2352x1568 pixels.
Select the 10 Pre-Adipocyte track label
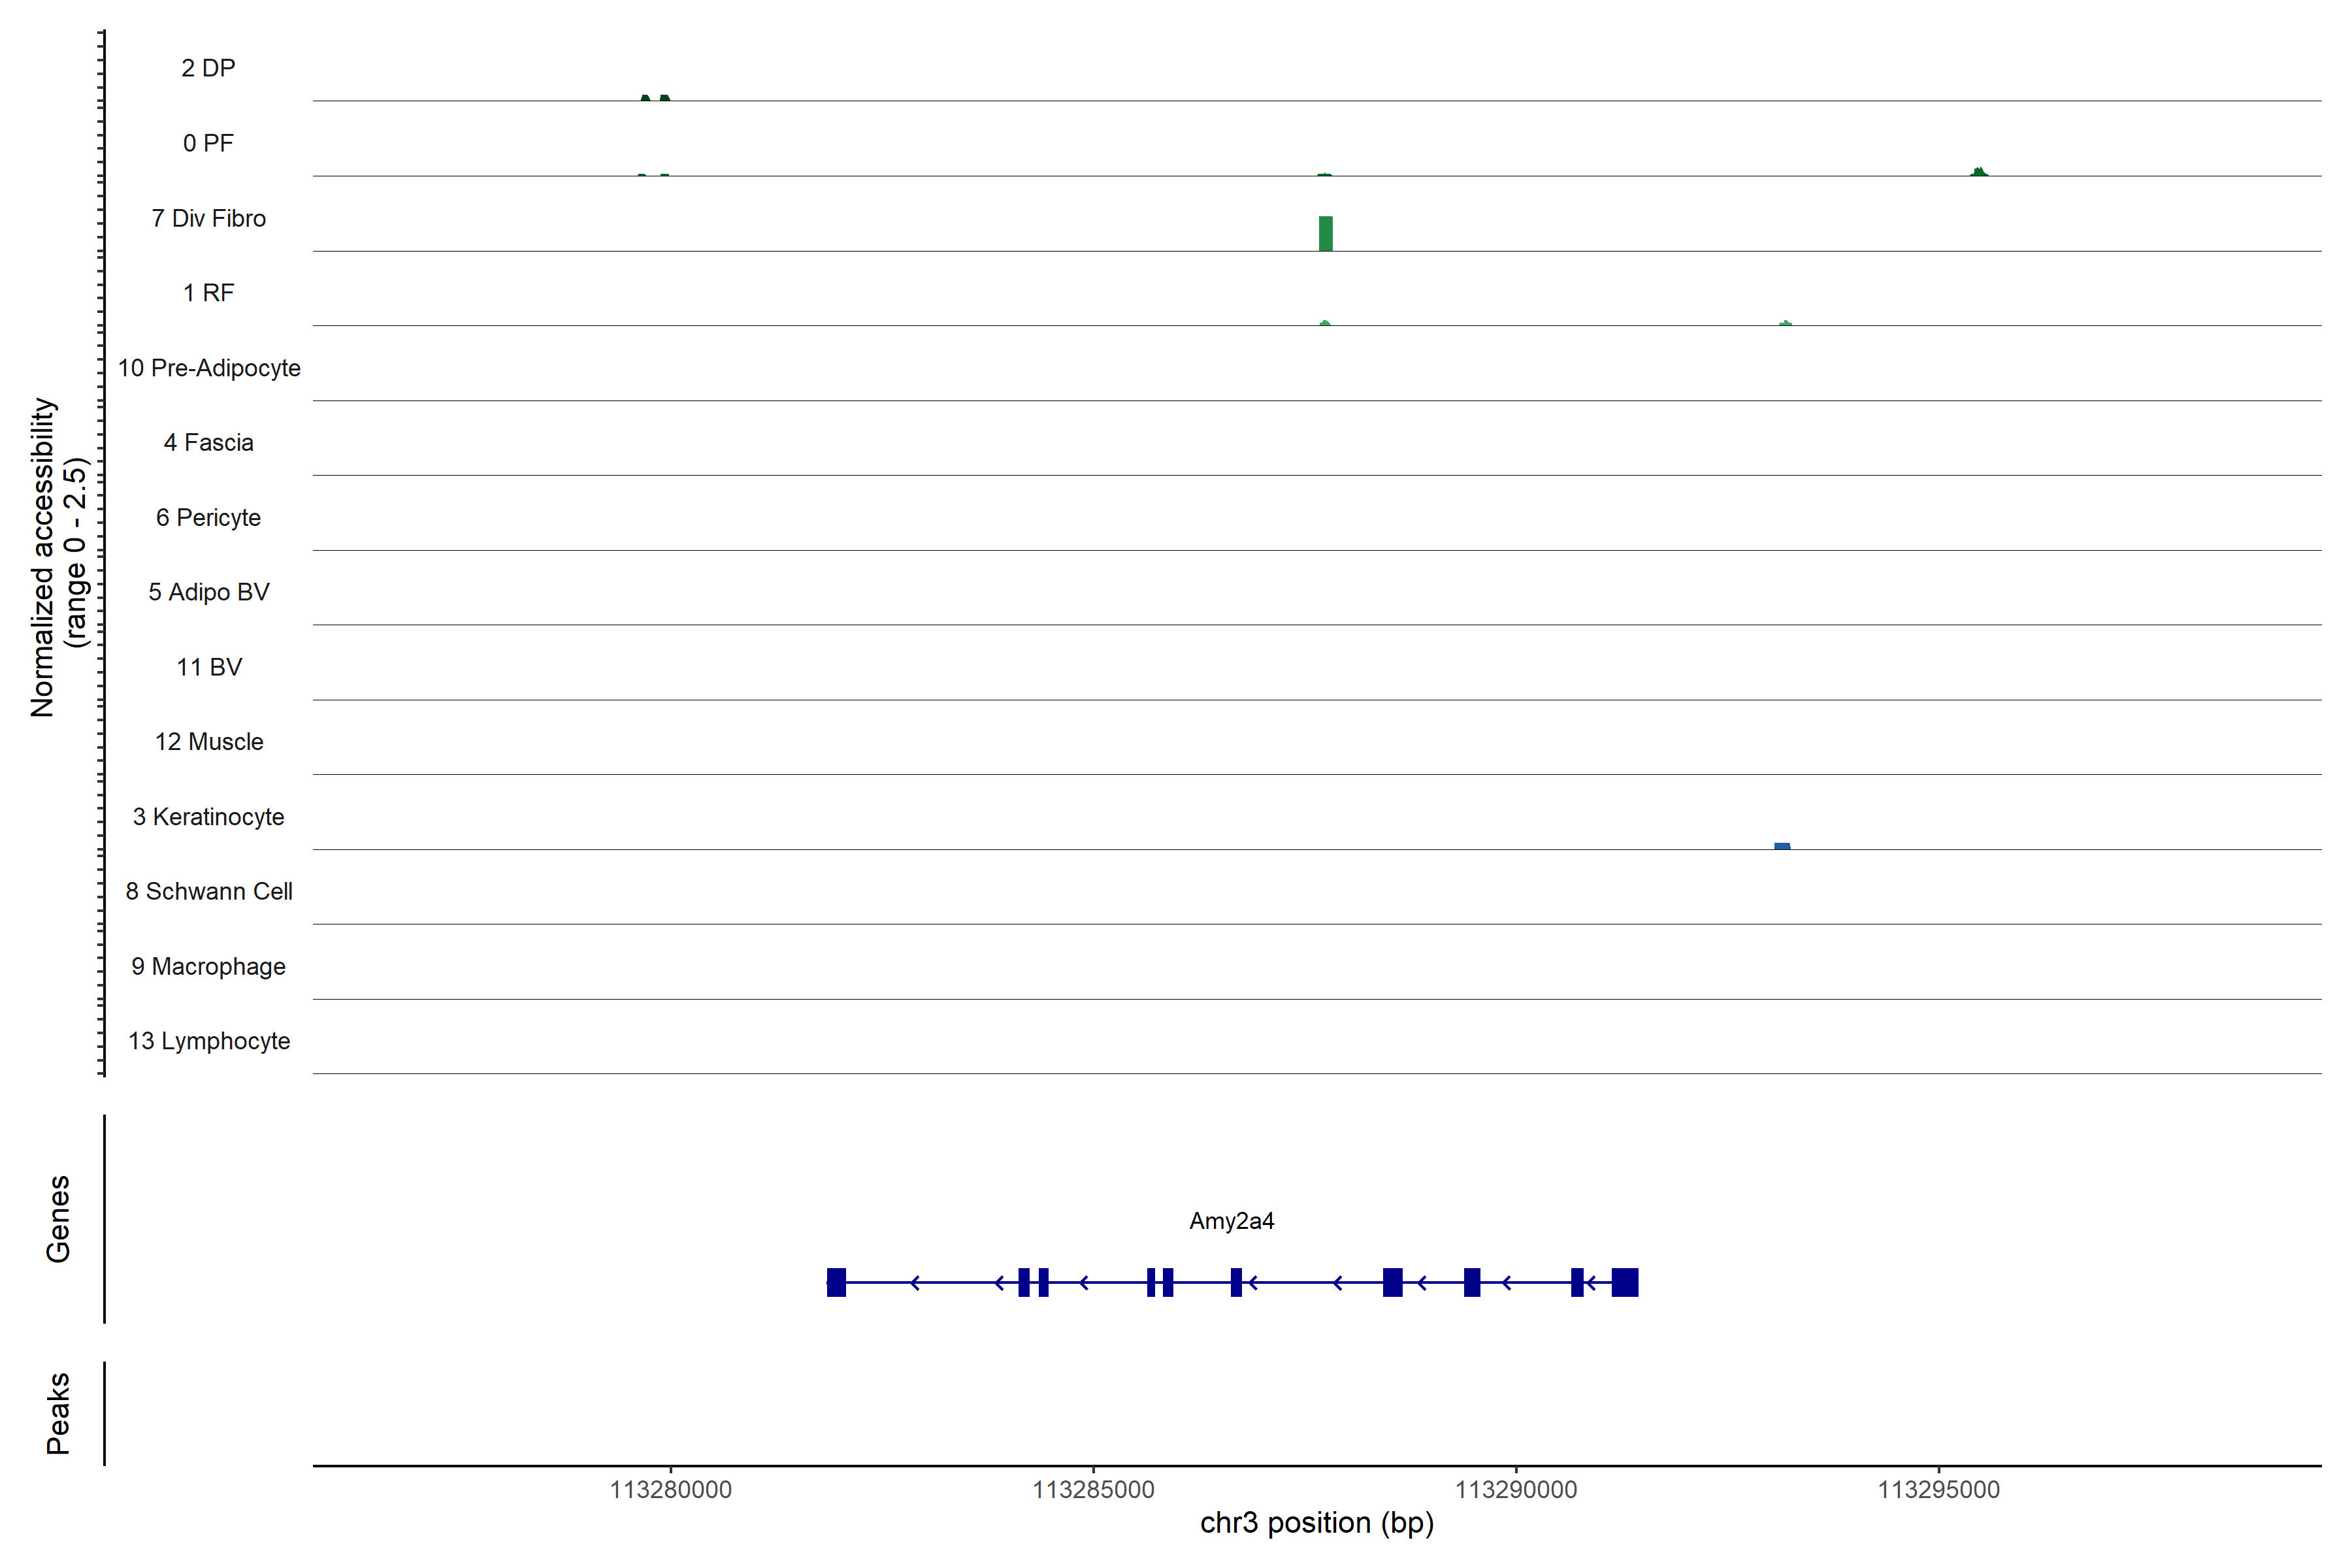[209, 368]
